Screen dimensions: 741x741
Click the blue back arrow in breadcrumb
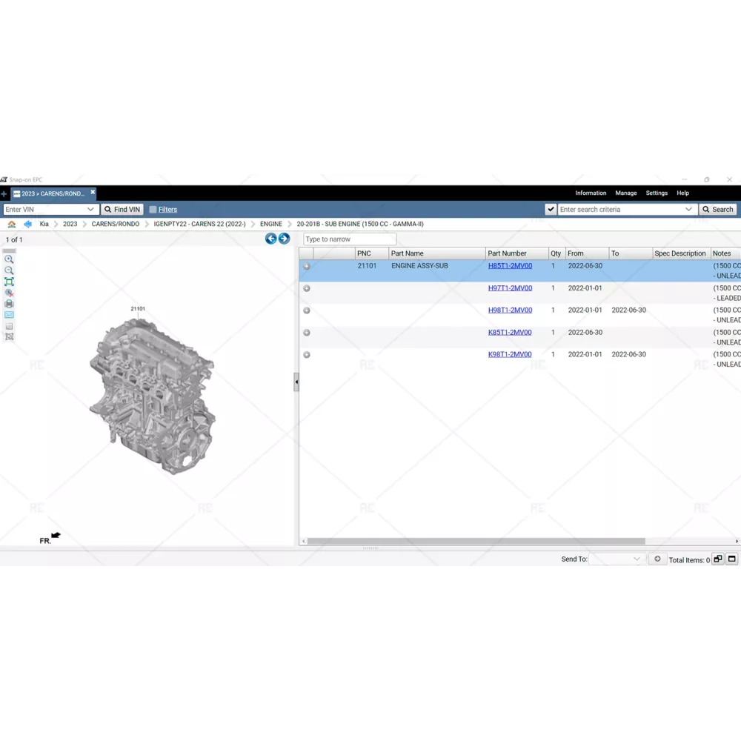point(27,224)
